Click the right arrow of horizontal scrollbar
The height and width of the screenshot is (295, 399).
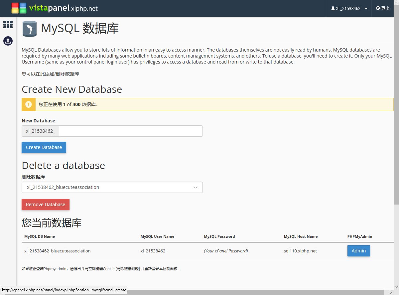click(x=391, y=292)
